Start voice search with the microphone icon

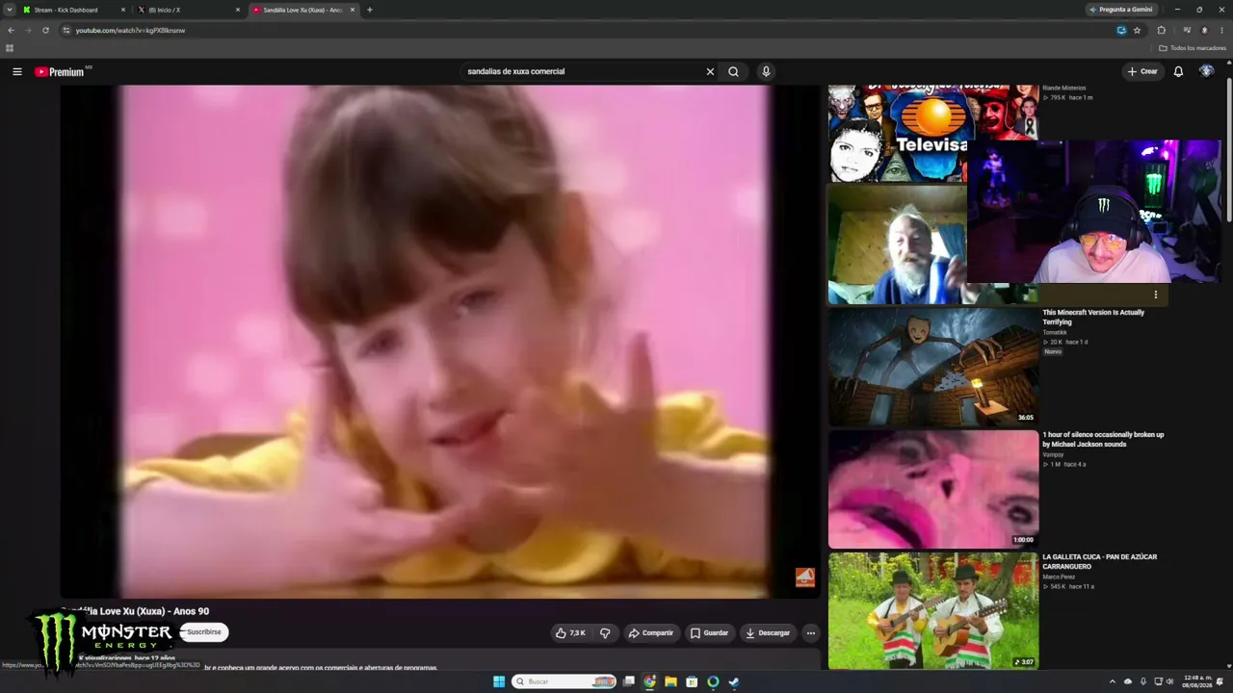tap(766, 71)
